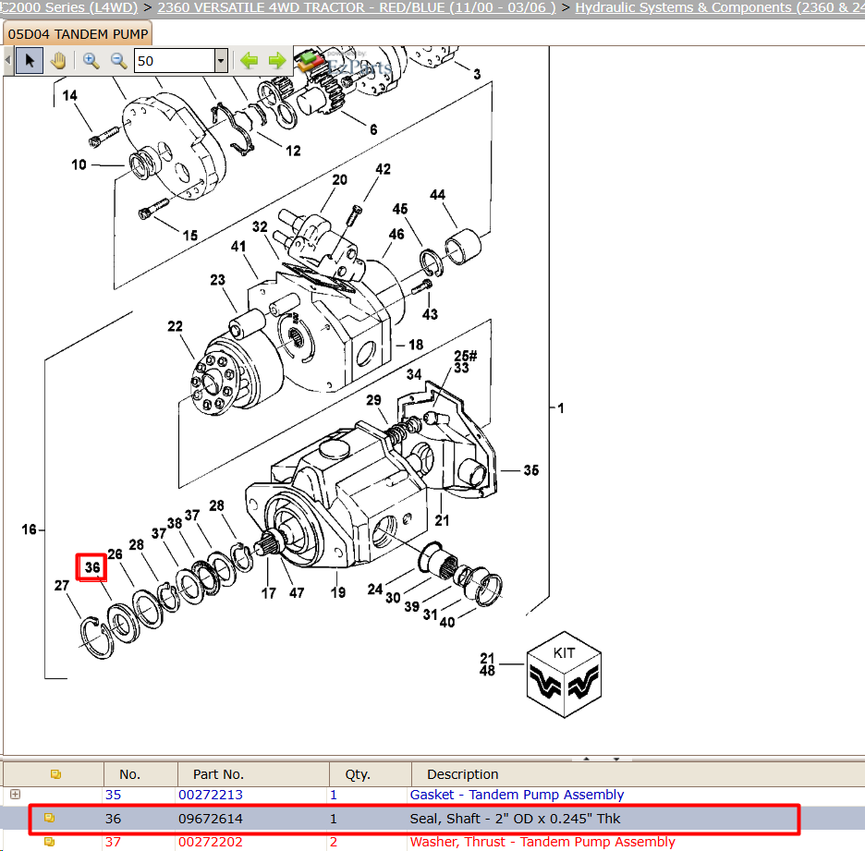865x851 pixels.
Task: Click Seal, Shaft description in row 36
Action: [x=516, y=819]
